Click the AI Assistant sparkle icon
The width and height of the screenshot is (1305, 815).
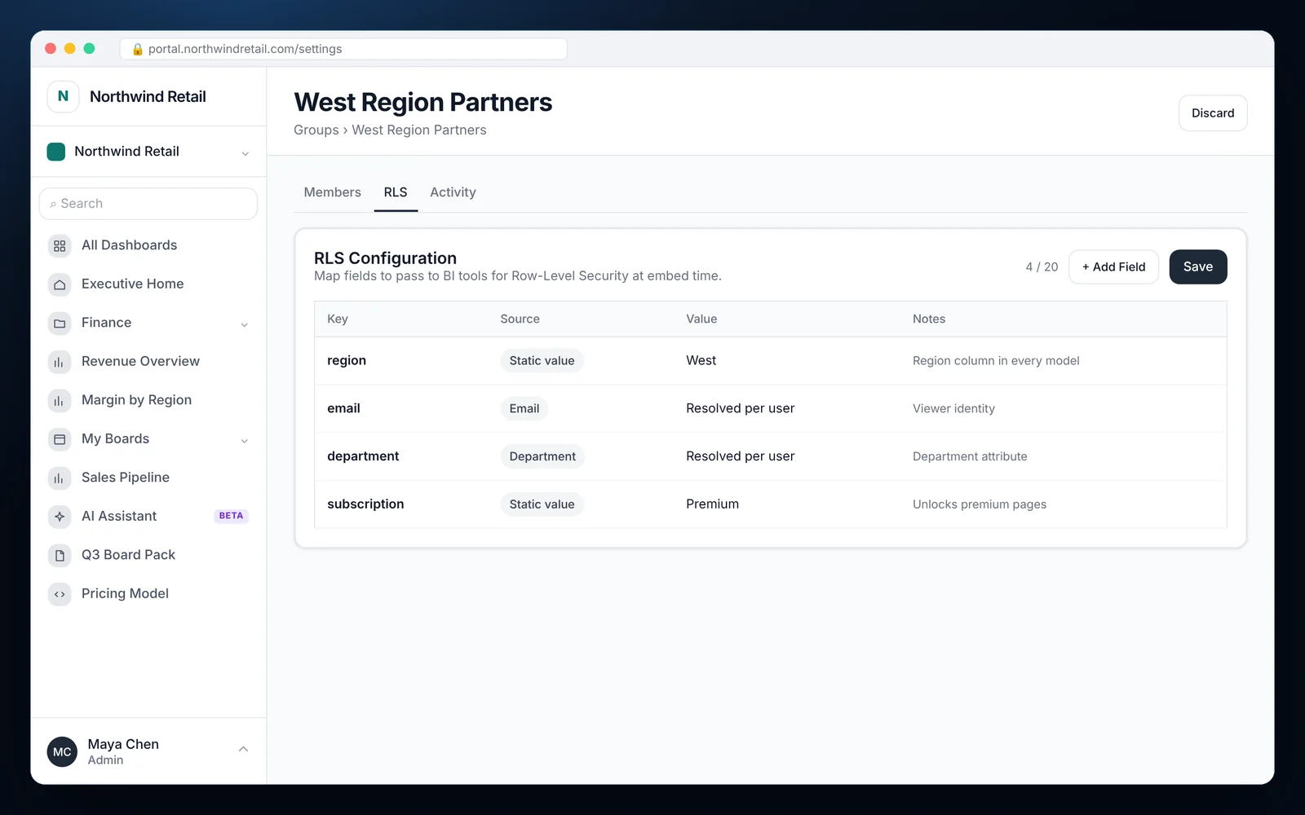60,517
